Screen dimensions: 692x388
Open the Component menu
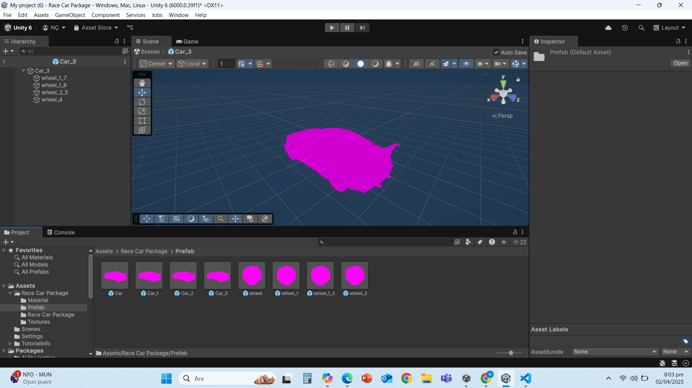[106, 15]
